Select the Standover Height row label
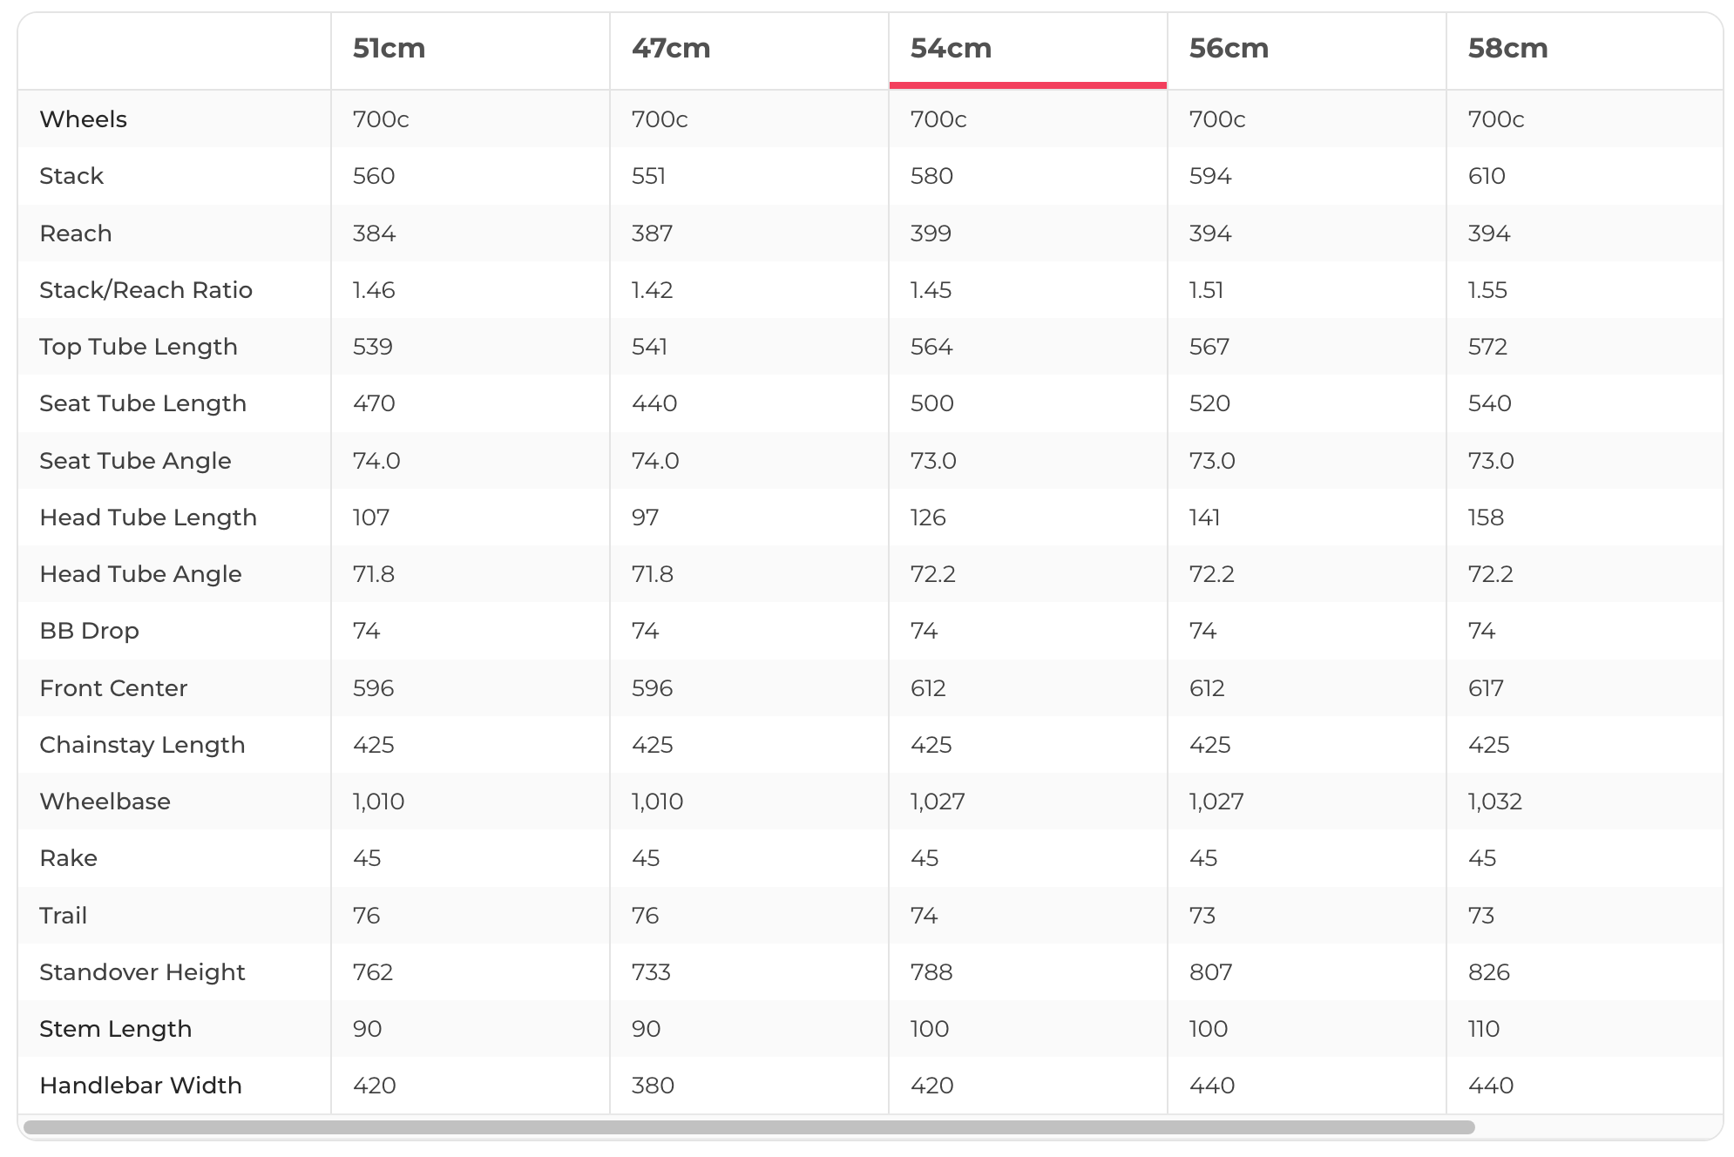The image size is (1734, 1157). click(142, 972)
